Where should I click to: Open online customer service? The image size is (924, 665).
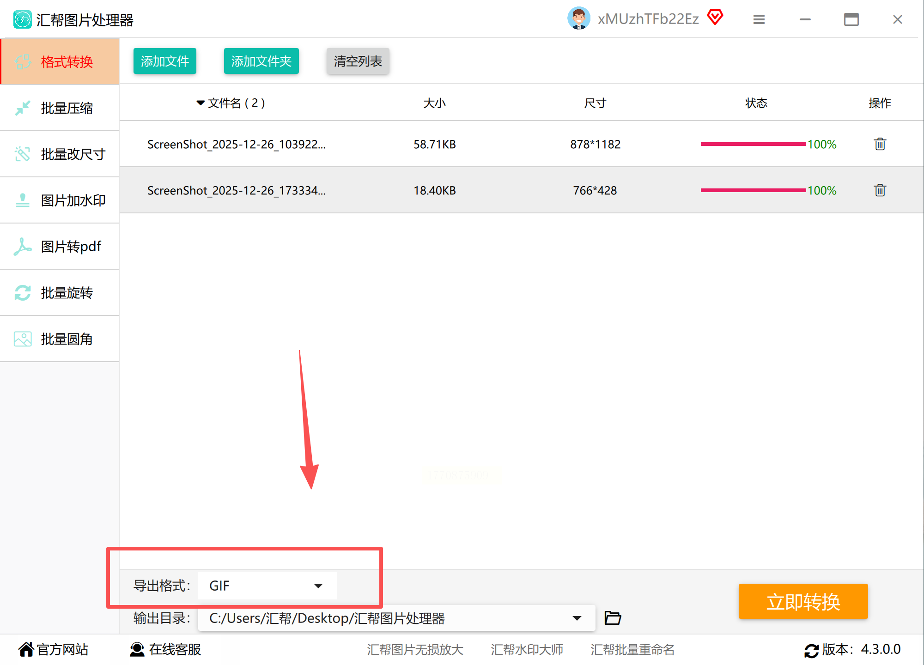tap(165, 649)
